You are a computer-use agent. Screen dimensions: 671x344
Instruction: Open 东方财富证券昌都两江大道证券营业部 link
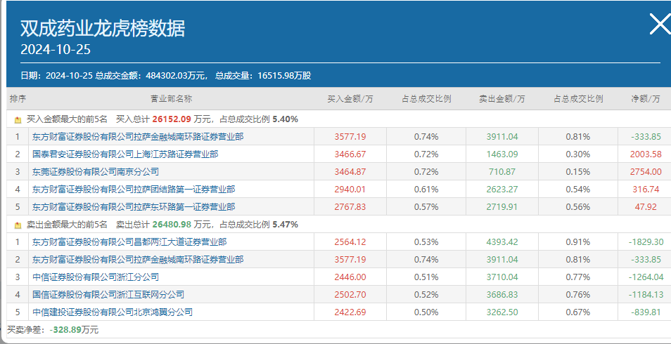129,242
